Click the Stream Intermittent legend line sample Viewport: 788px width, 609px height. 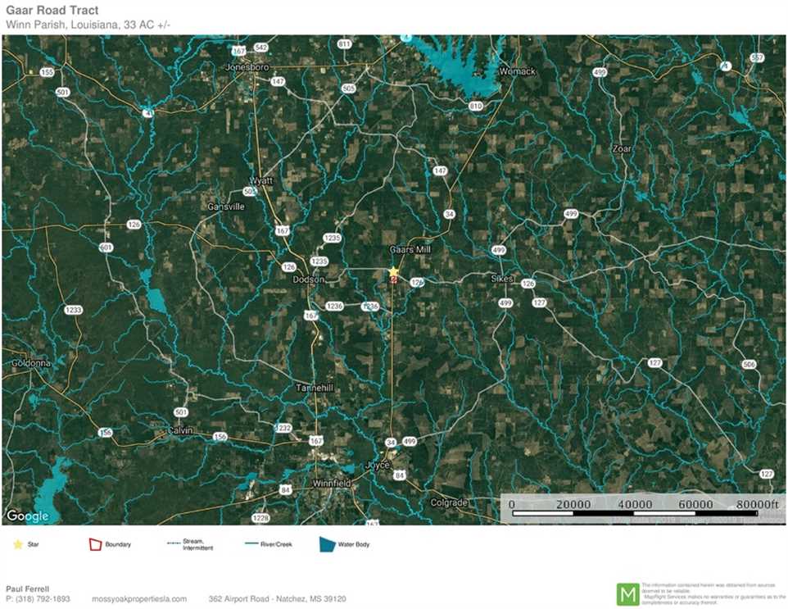coord(174,543)
